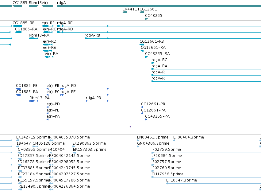261x191 pixels.
Task: Select the CG1885-RA transcript label
Action: pyautogui.click(x=26, y=29)
